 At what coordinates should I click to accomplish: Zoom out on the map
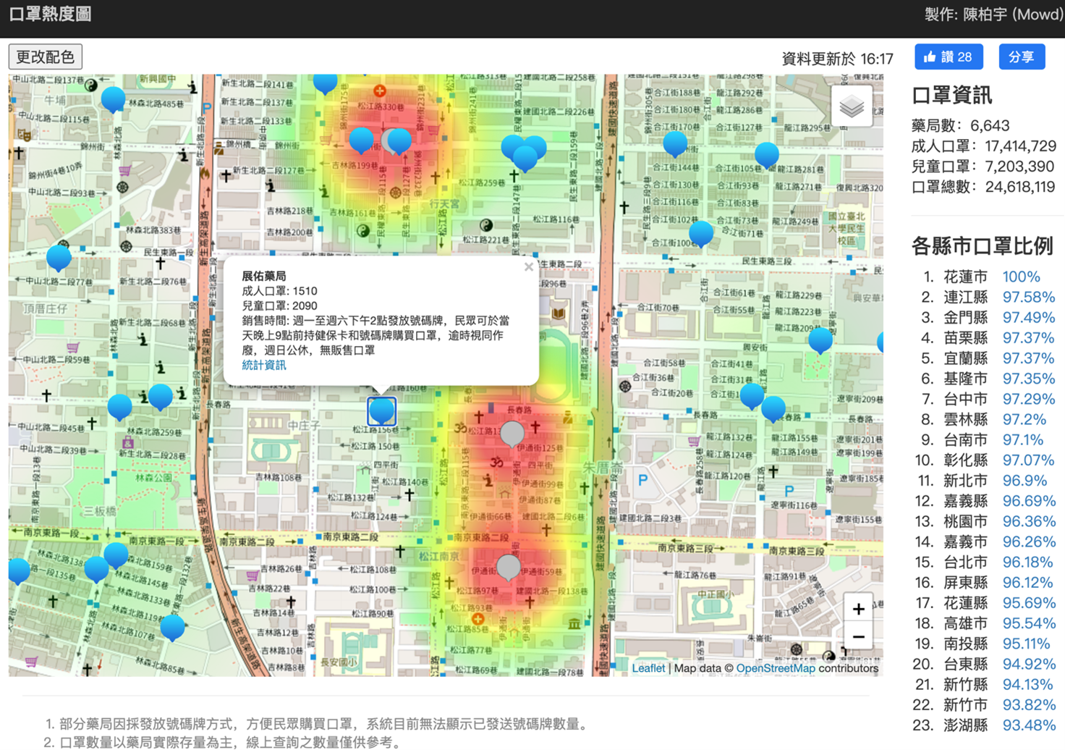pyautogui.click(x=858, y=637)
